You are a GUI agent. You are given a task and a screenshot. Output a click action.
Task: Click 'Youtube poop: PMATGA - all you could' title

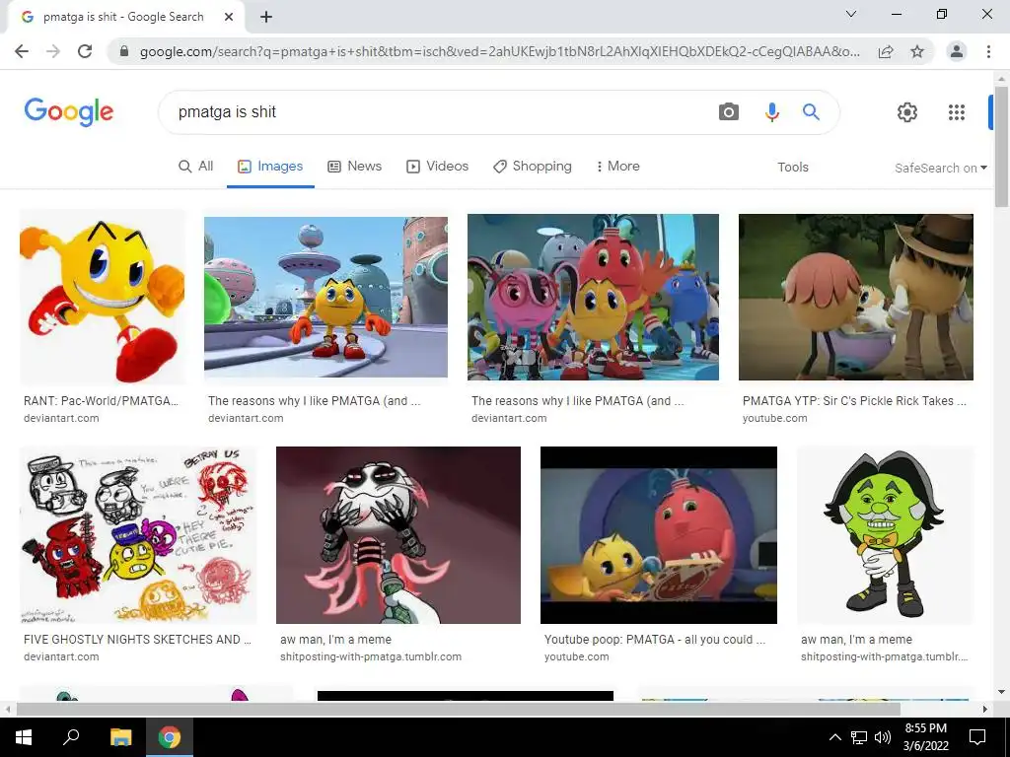655,640
